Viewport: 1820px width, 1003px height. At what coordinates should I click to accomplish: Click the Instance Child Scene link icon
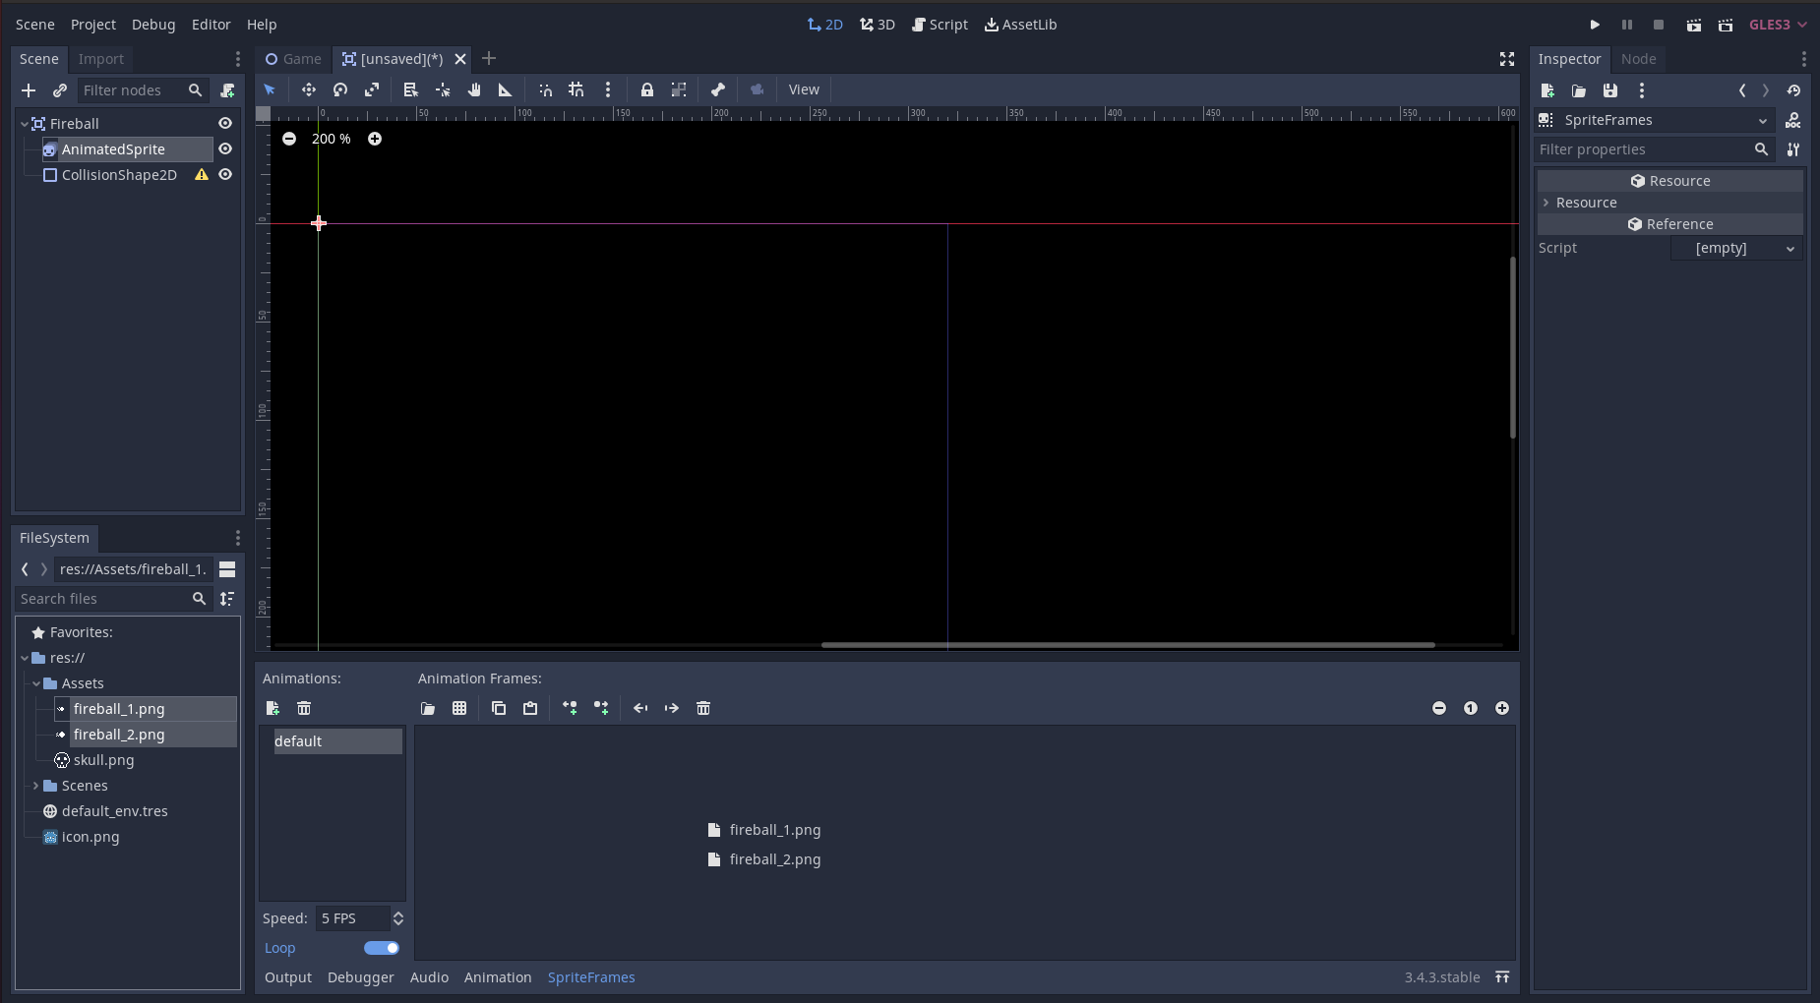pyautogui.click(x=60, y=90)
